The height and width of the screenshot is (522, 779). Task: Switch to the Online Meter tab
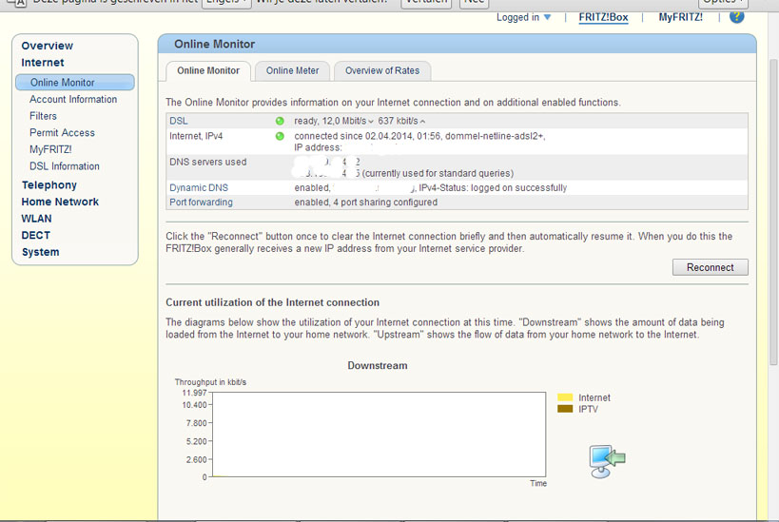tap(292, 71)
